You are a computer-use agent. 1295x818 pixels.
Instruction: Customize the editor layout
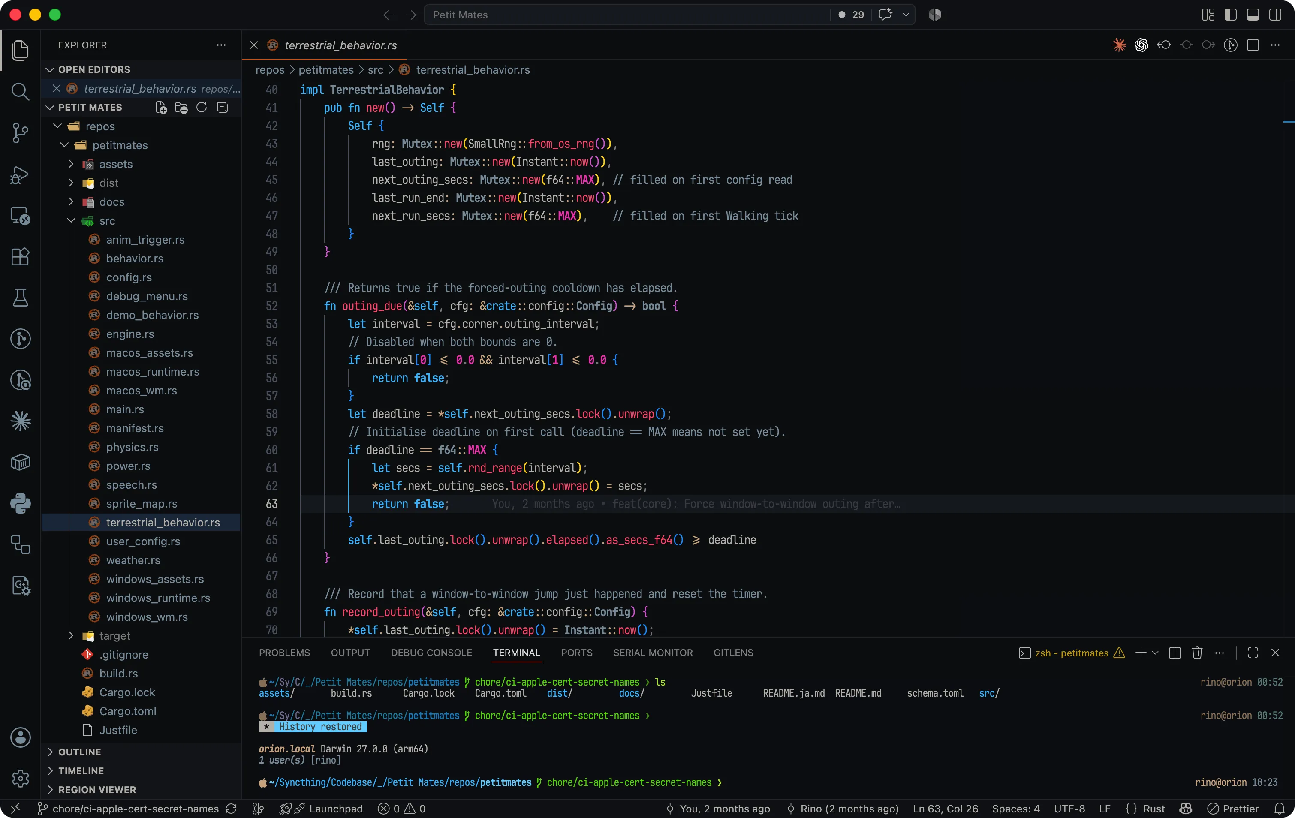[x=1208, y=15]
